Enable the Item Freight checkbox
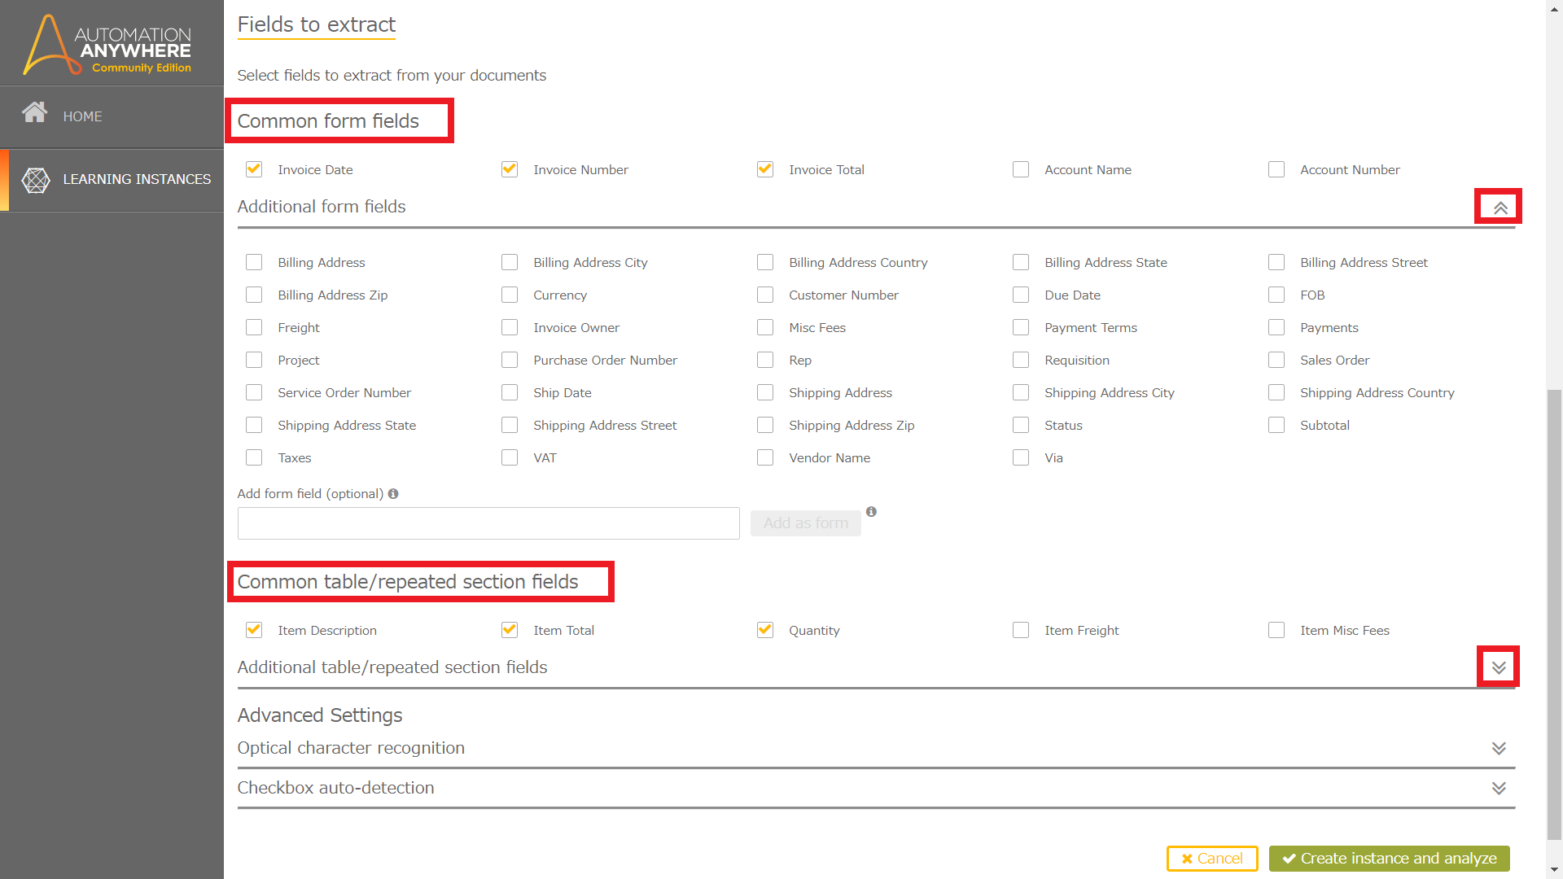Viewport: 1563px width, 879px height. point(1021,630)
